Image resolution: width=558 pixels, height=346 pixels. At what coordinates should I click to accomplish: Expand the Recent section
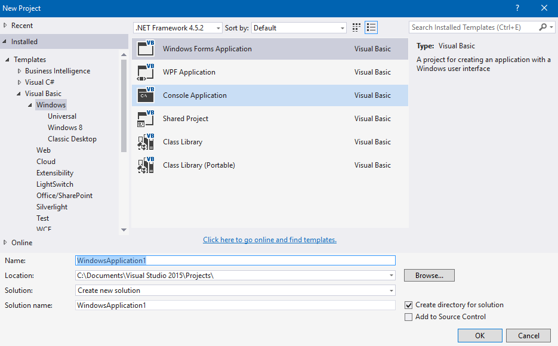tap(5, 25)
